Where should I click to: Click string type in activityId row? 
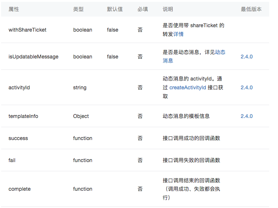tap(80, 87)
